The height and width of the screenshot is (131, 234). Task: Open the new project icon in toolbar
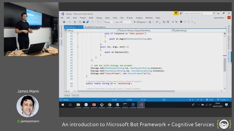tap(75, 22)
